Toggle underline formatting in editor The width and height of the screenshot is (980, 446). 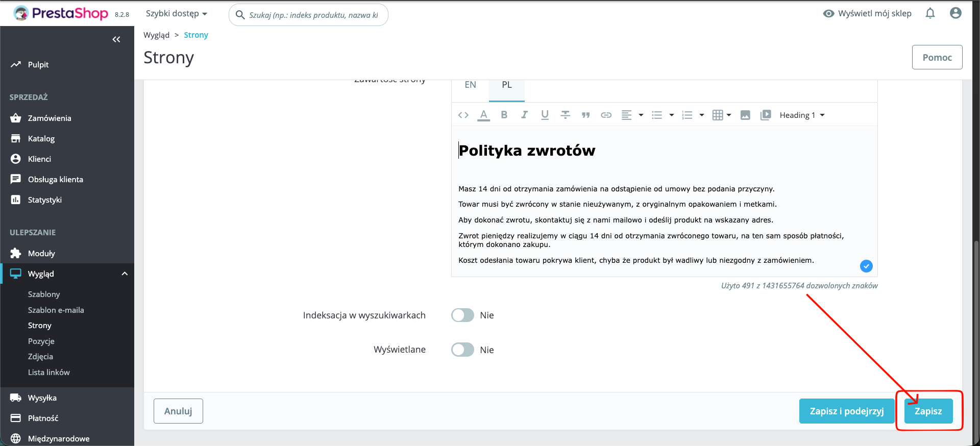(x=545, y=115)
